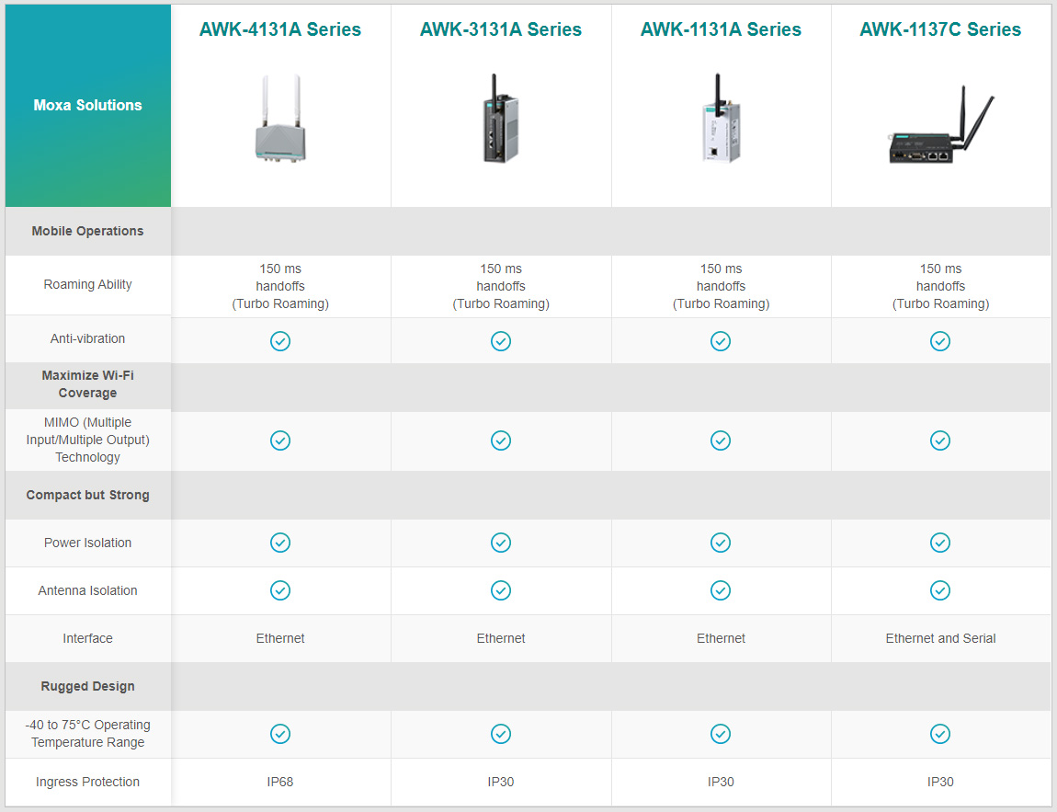The width and height of the screenshot is (1057, 812).
Task: Select the Compact but Strong section header
Action: coord(87,495)
